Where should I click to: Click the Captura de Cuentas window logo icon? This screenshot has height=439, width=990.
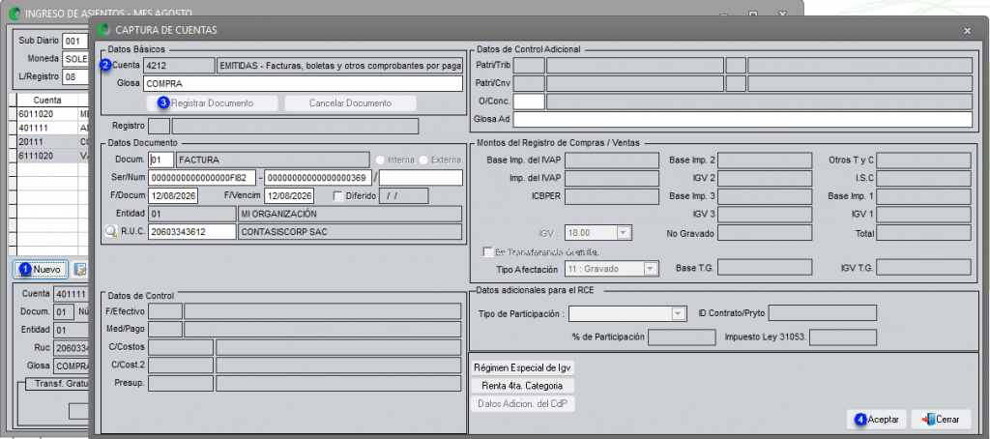tap(103, 30)
